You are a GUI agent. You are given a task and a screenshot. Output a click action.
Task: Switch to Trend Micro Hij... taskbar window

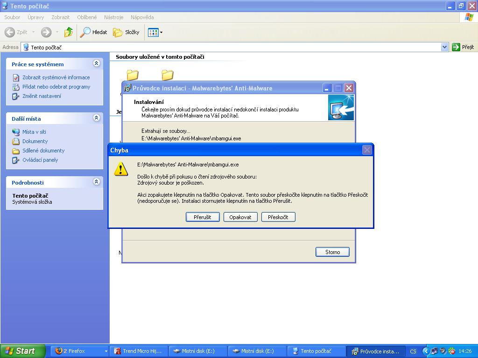[x=138, y=351]
